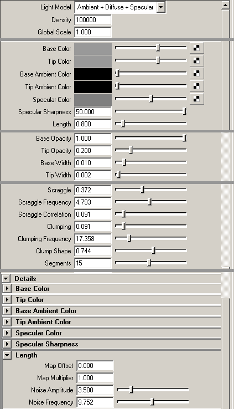Open the Tip Ambient Color map button
Screen dimensions: 234x409
click(x=197, y=86)
